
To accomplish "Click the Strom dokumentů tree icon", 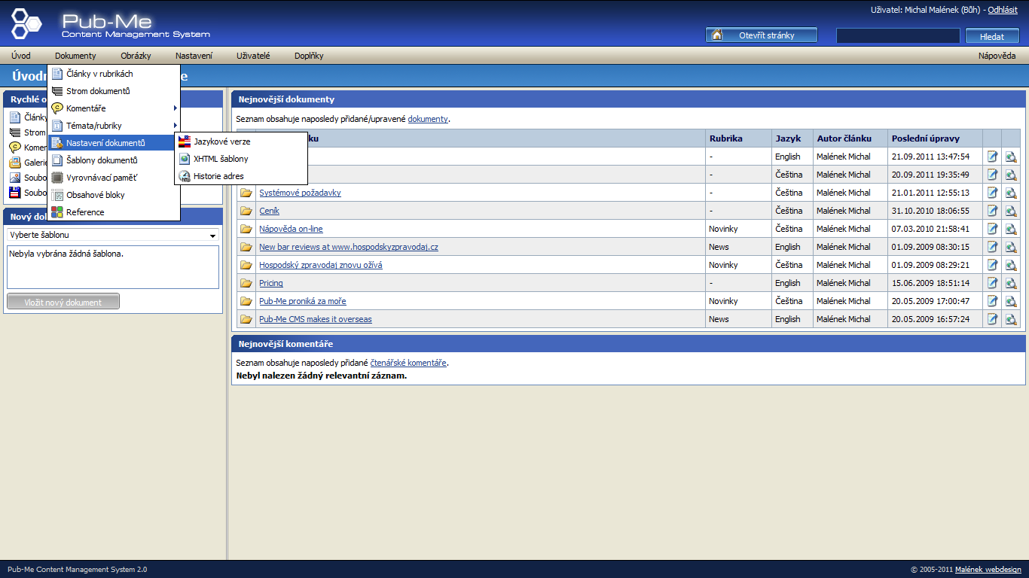I will coord(57,91).
